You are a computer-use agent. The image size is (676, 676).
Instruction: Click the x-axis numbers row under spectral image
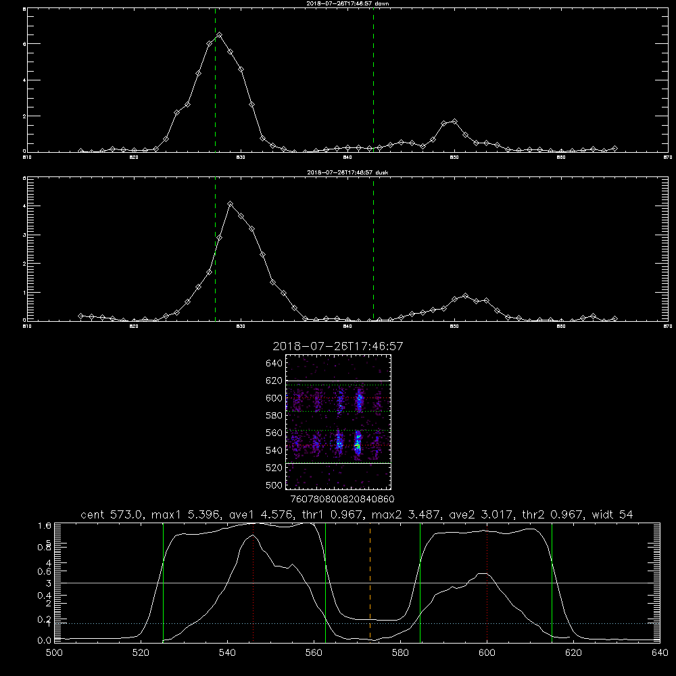coord(342,500)
